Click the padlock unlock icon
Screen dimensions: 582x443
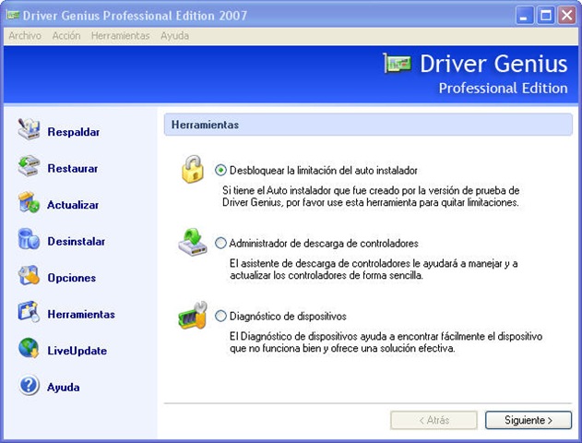tap(193, 169)
